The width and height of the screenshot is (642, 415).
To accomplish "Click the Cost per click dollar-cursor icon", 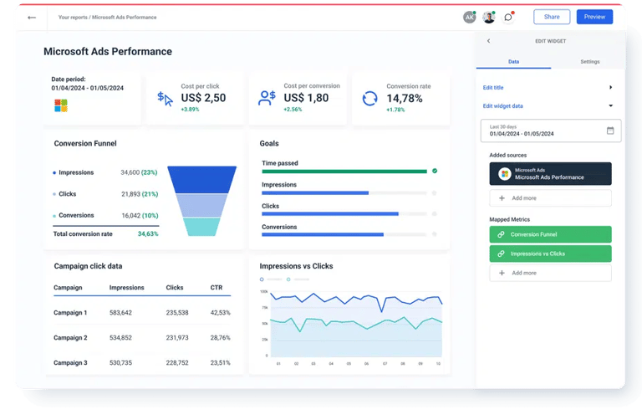I will (x=165, y=99).
